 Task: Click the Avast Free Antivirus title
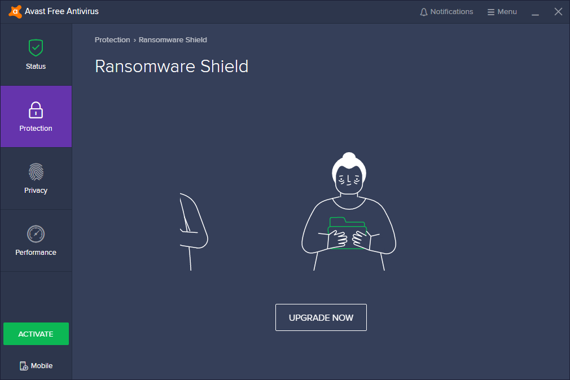tap(62, 12)
